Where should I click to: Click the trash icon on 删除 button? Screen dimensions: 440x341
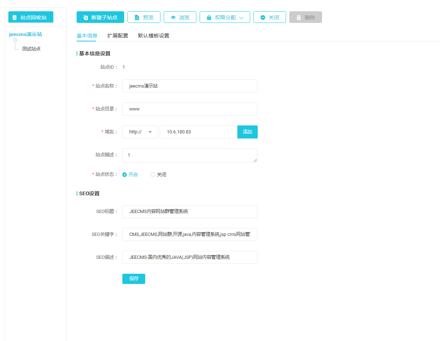coord(299,17)
